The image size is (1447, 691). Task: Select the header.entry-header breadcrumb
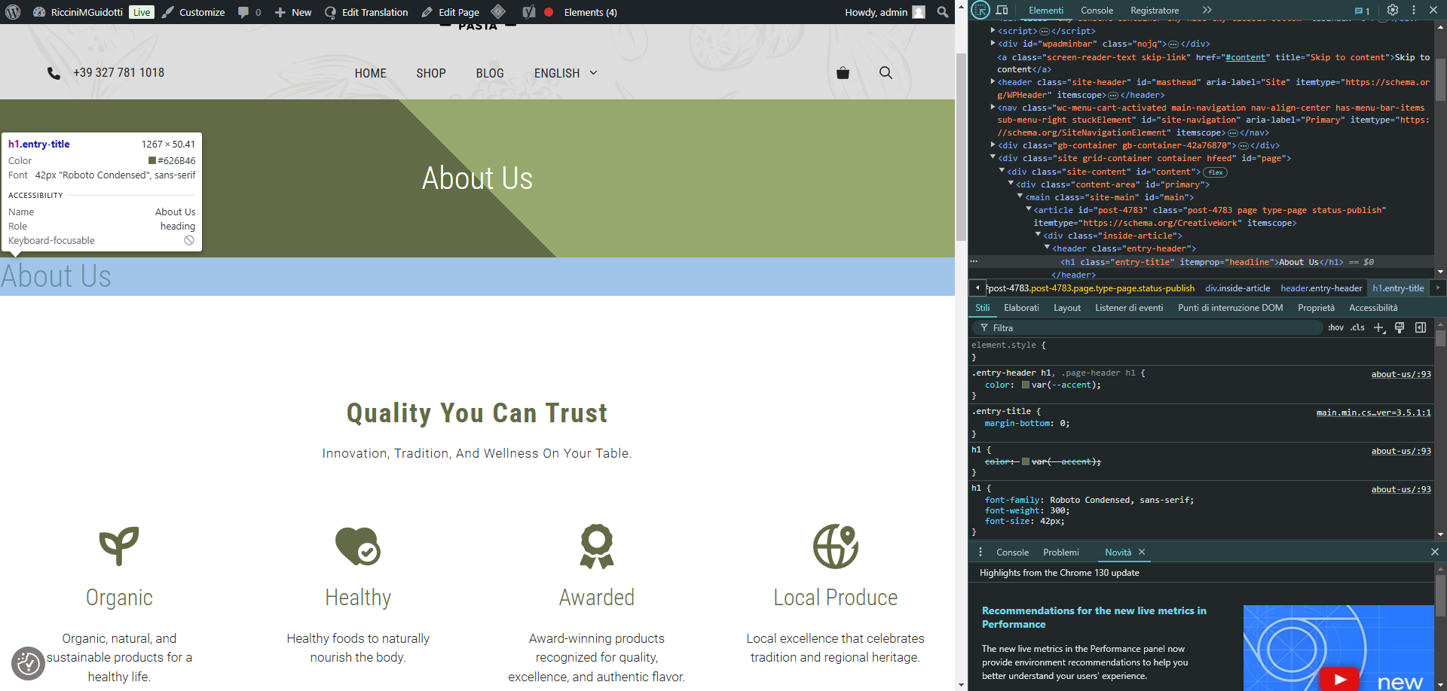click(x=1321, y=288)
